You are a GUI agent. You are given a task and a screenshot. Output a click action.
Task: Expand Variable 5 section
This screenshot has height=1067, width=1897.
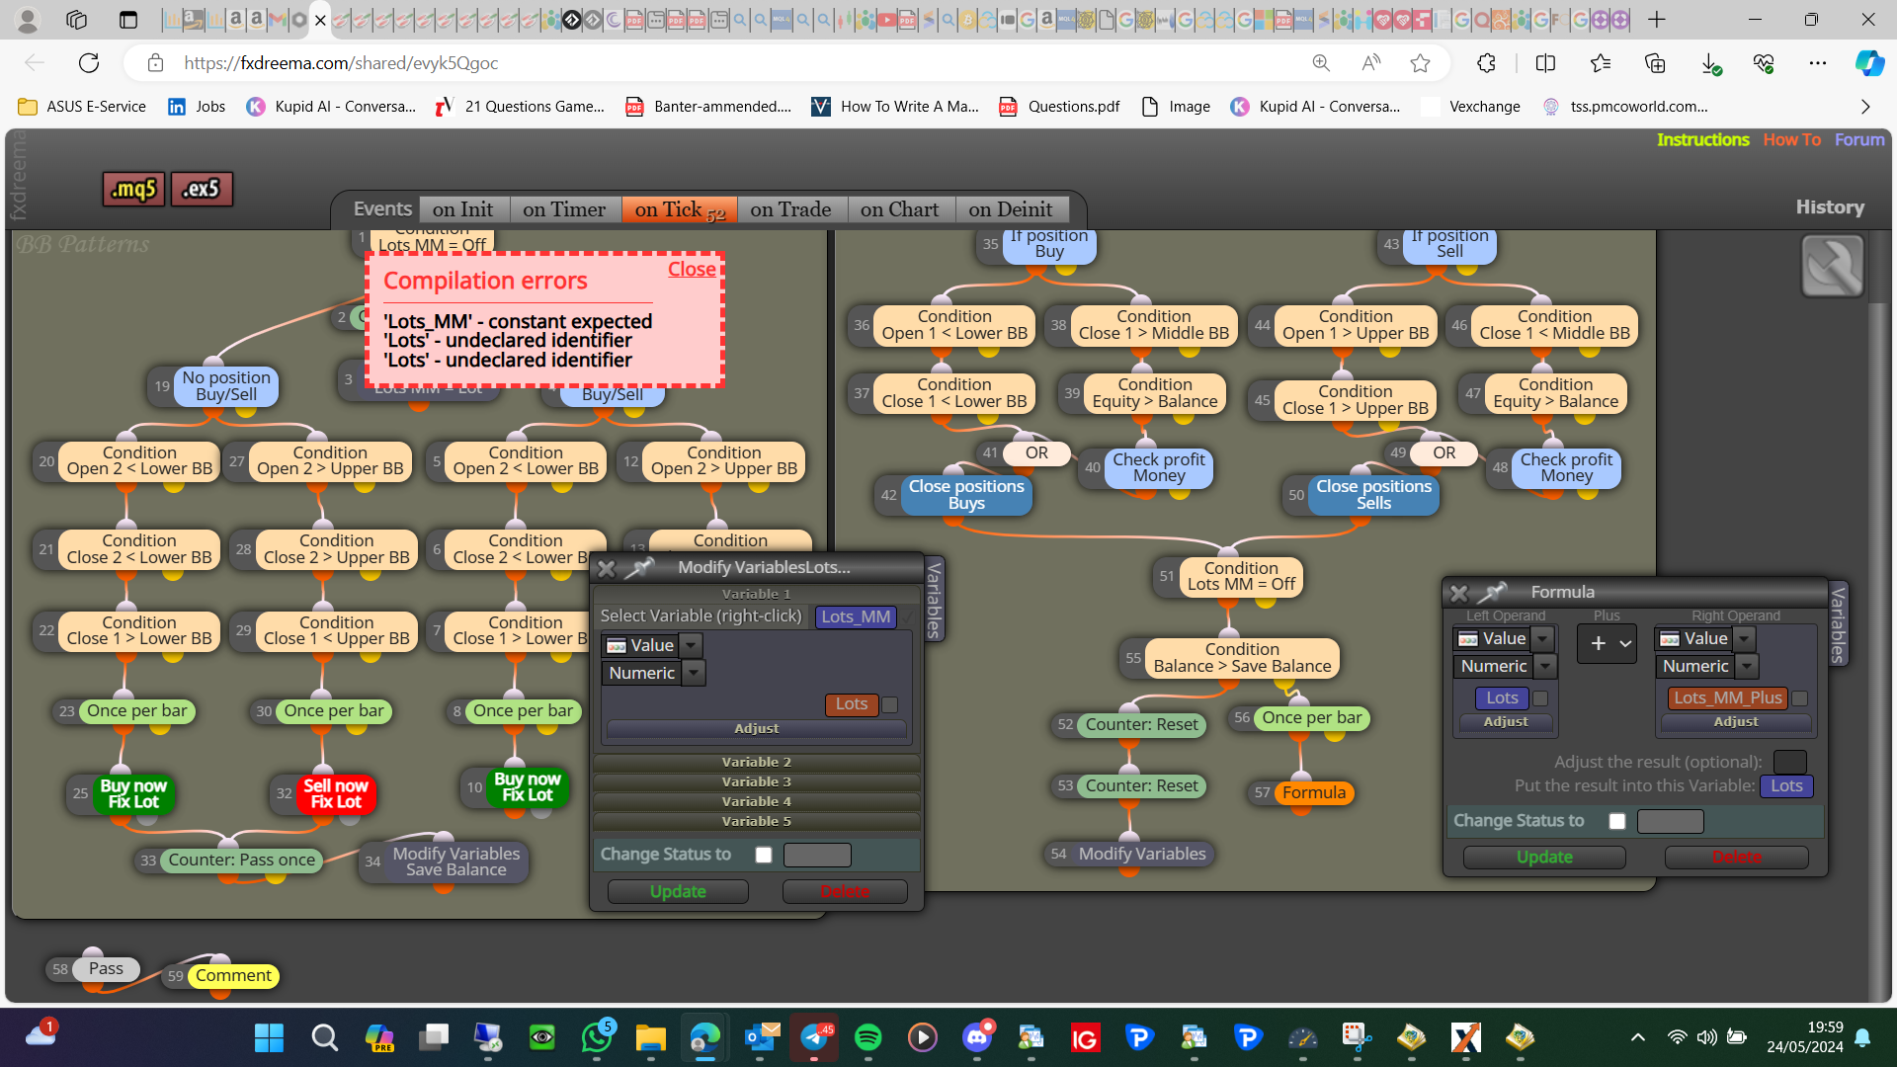coord(757,822)
